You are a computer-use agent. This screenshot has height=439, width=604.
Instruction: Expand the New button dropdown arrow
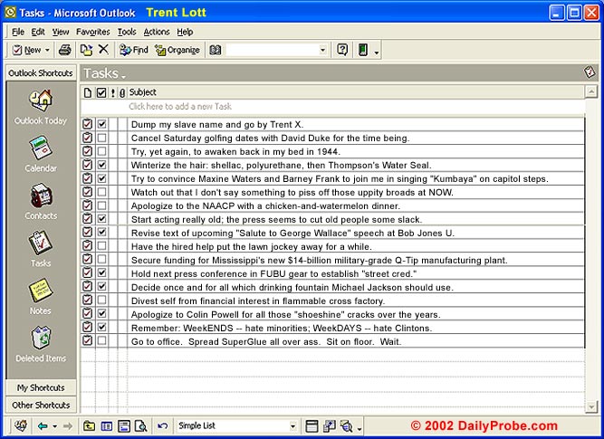coord(48,50)
